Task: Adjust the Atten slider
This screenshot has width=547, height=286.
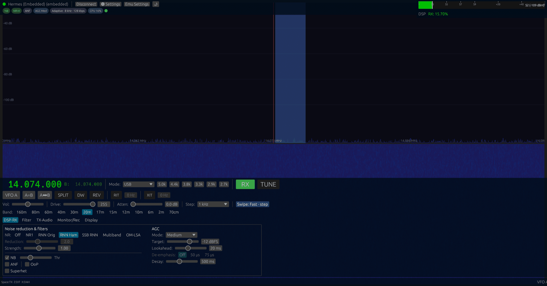Action: [147, 204]
